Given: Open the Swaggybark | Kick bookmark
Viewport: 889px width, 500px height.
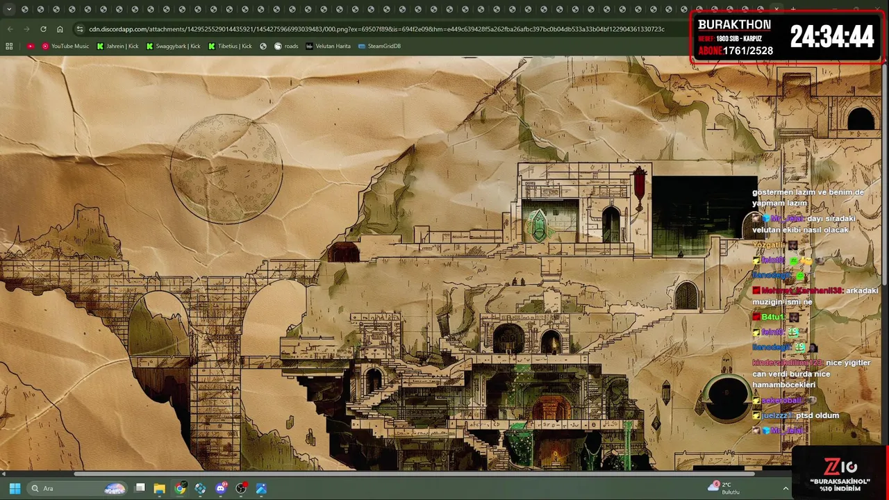Looking at the screenshot, I should click(173, 46).
